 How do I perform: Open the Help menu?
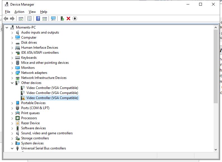(x=44, y=12)
